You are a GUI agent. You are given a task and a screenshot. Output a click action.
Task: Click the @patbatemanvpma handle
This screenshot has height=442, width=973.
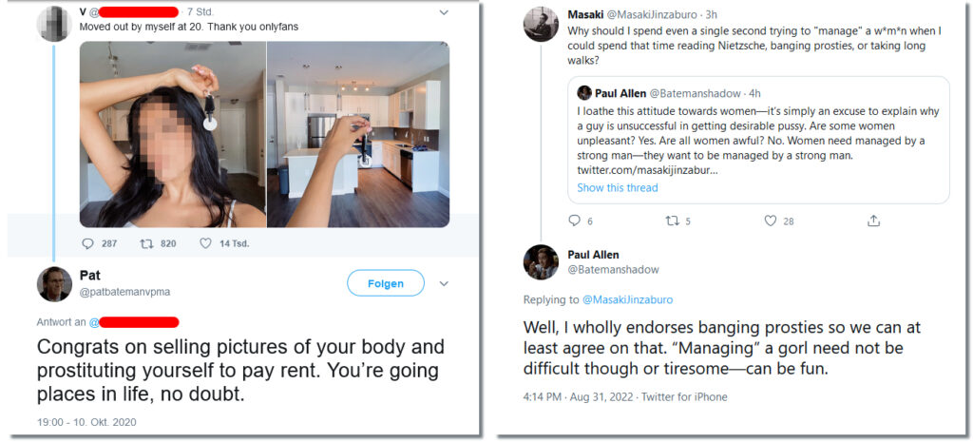124,291
